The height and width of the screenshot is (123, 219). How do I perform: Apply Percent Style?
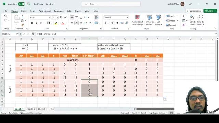(x=113, y=23)
